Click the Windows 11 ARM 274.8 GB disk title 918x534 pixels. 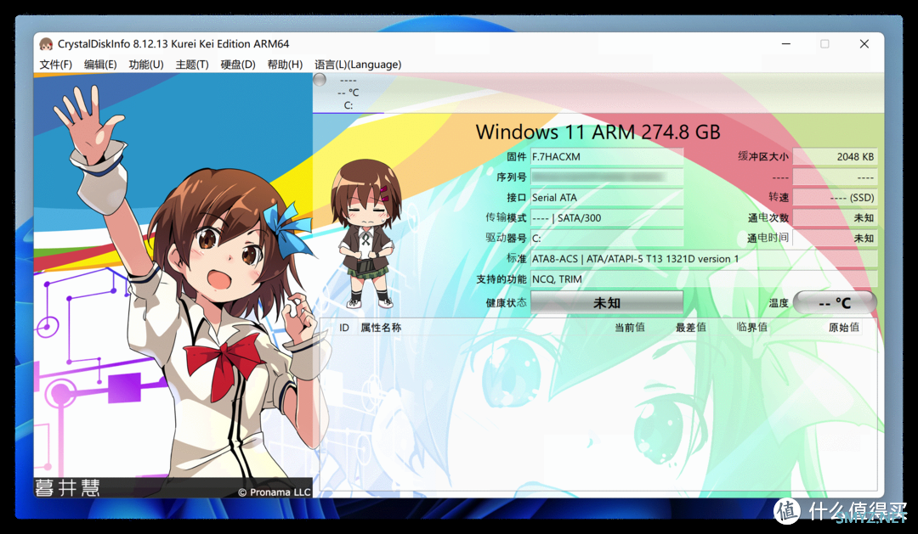coord(598,132)
